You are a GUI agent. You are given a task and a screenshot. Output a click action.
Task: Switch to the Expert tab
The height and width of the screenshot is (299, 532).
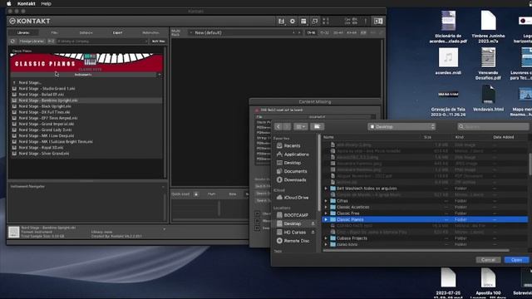117,32
